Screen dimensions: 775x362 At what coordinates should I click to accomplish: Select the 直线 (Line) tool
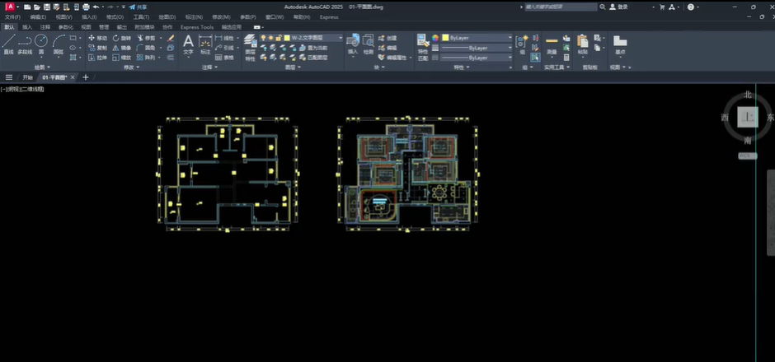pyautogui.click(x=8, y=44)
